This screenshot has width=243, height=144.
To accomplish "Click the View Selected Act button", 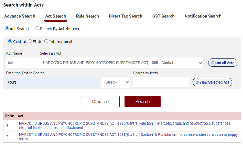I will click(212, 82).
